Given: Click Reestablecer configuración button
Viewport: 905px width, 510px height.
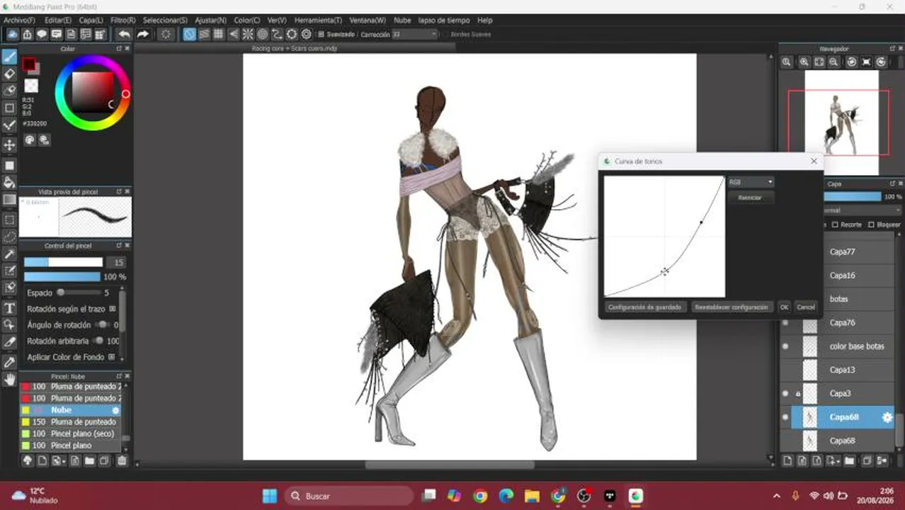Looking at the screenshot, I should 732,307.
